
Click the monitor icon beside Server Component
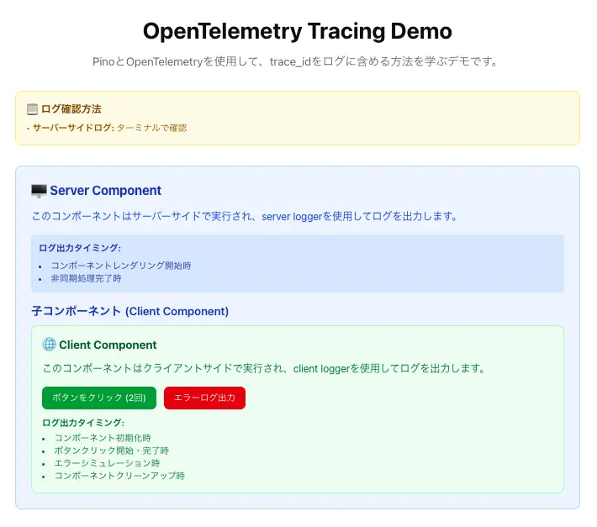pyautogui.click(x=39, y=191)
